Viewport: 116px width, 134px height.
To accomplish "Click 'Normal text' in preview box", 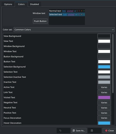I will (x=55, y=11).
